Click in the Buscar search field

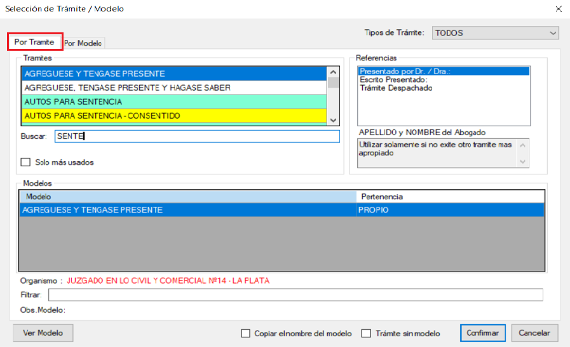pos(197,136)
